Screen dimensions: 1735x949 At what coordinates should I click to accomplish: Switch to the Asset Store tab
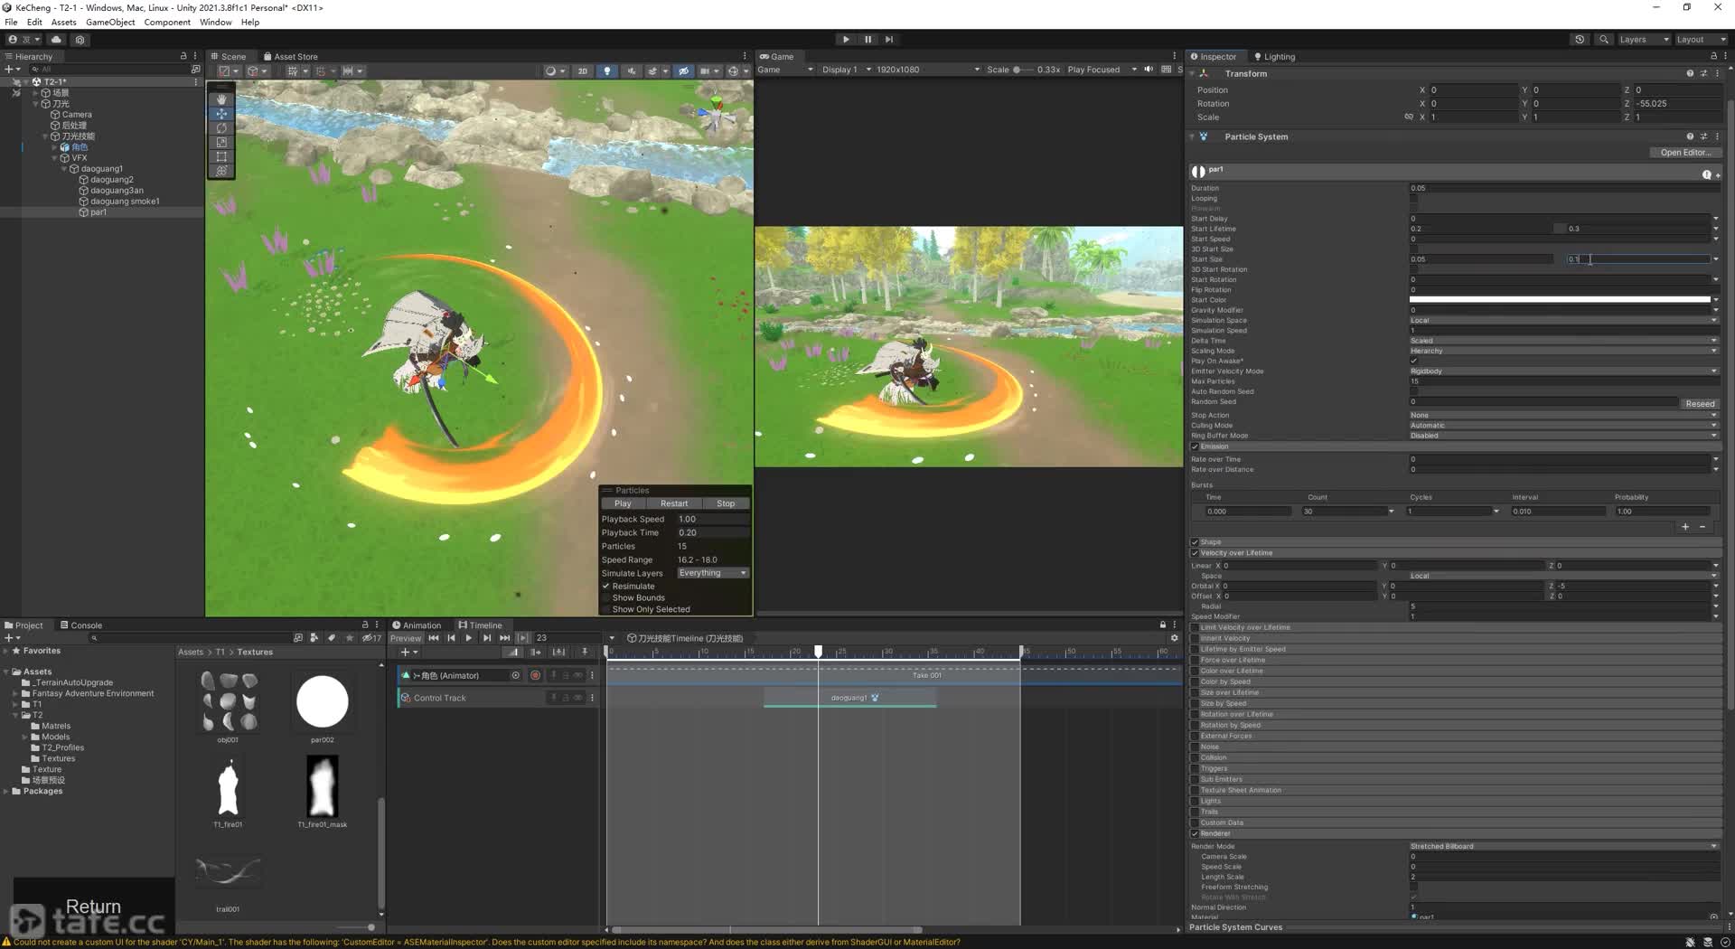coord(291,56)
